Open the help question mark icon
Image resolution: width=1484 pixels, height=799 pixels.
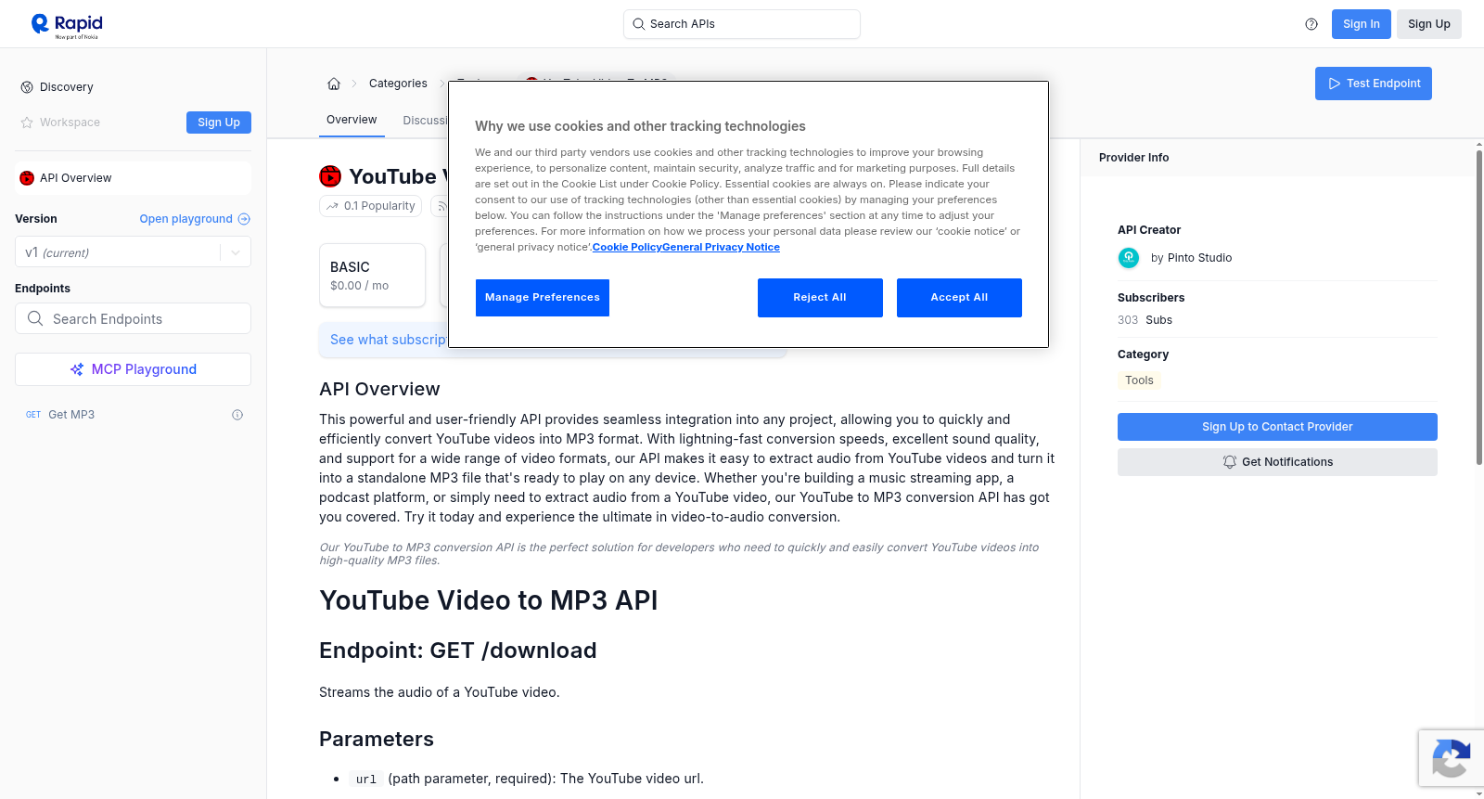[x=1311, y=24]
